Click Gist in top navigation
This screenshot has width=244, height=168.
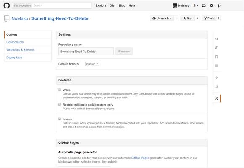pyautogui.click(x=113, y=5)
